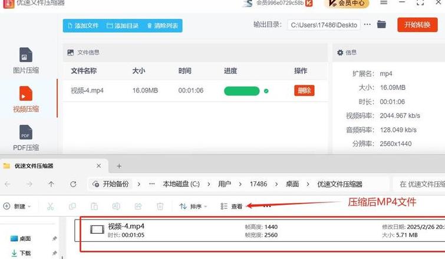Go back in File Explorer
Image resolution: width=445 pixels, height=259 pixels.
pos(8,184)
